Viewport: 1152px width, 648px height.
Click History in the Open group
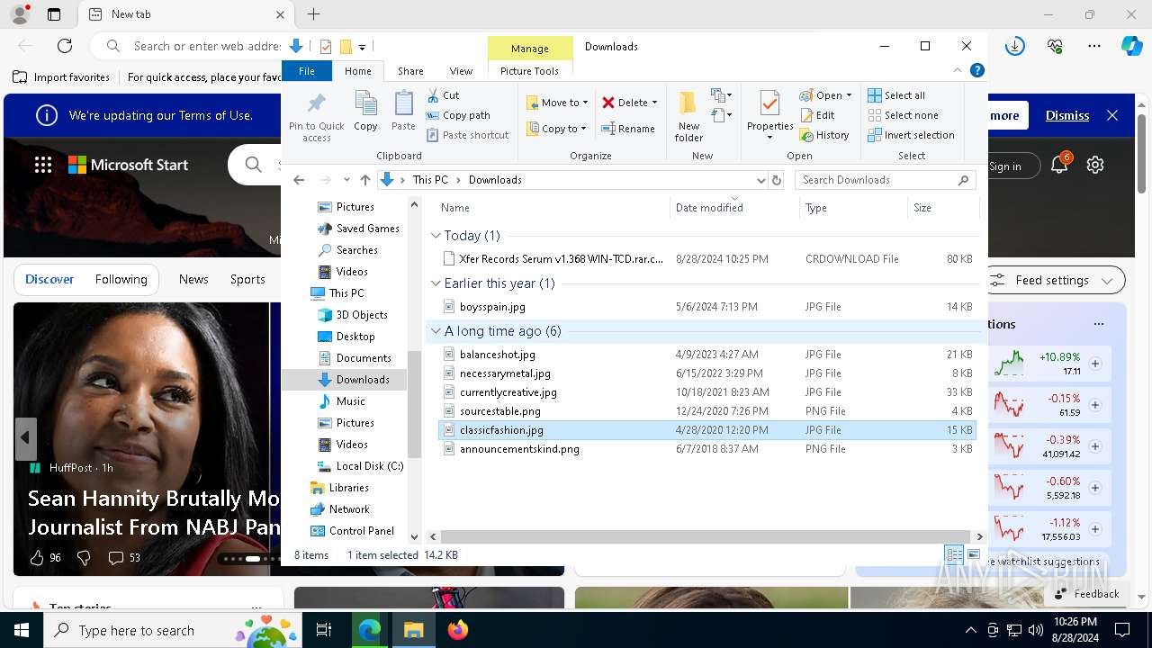pos(823,135)
